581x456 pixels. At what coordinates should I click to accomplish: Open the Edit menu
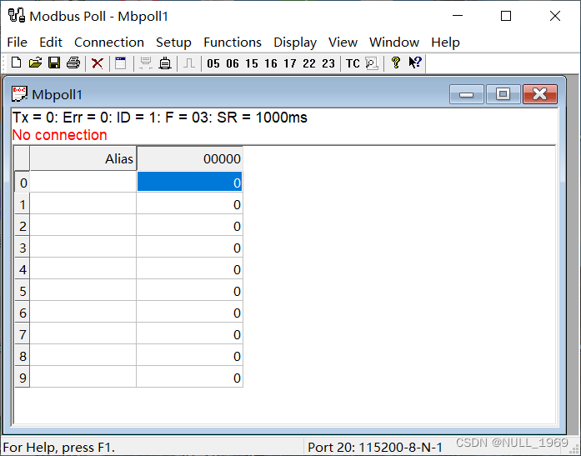coord(51,43)
